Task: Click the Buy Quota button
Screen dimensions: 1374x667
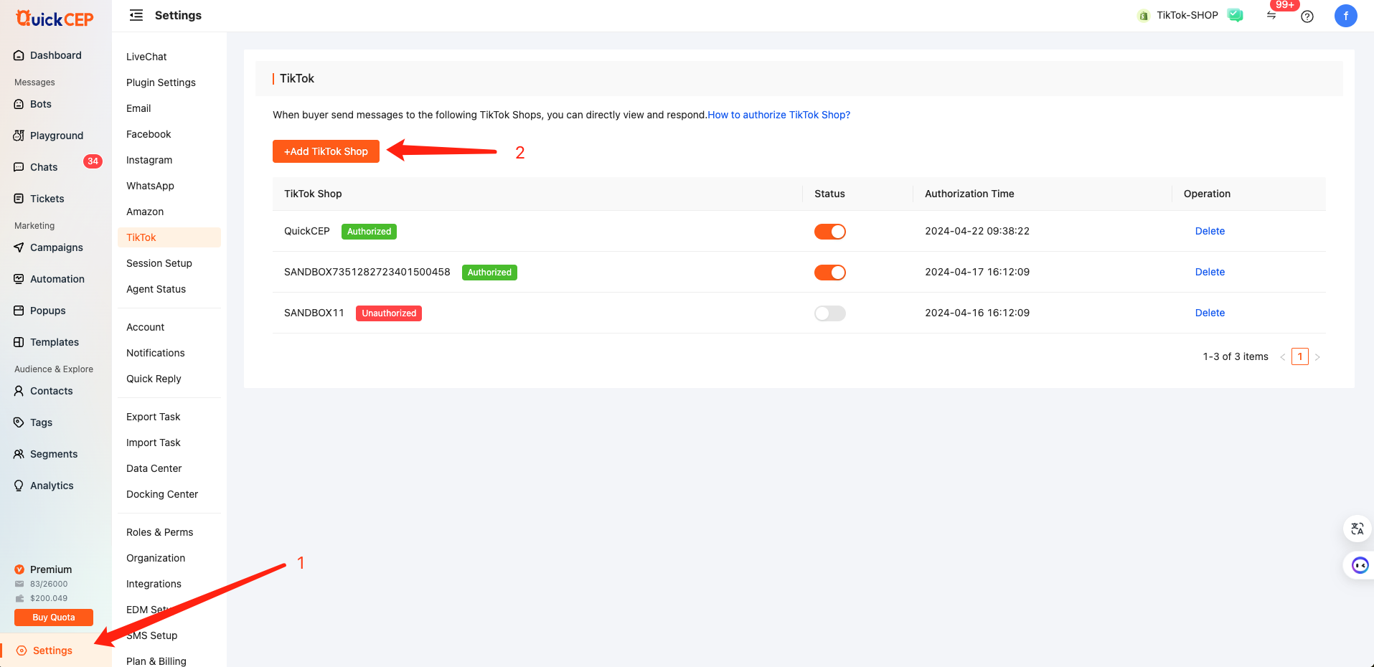Action: coord(54,618)
